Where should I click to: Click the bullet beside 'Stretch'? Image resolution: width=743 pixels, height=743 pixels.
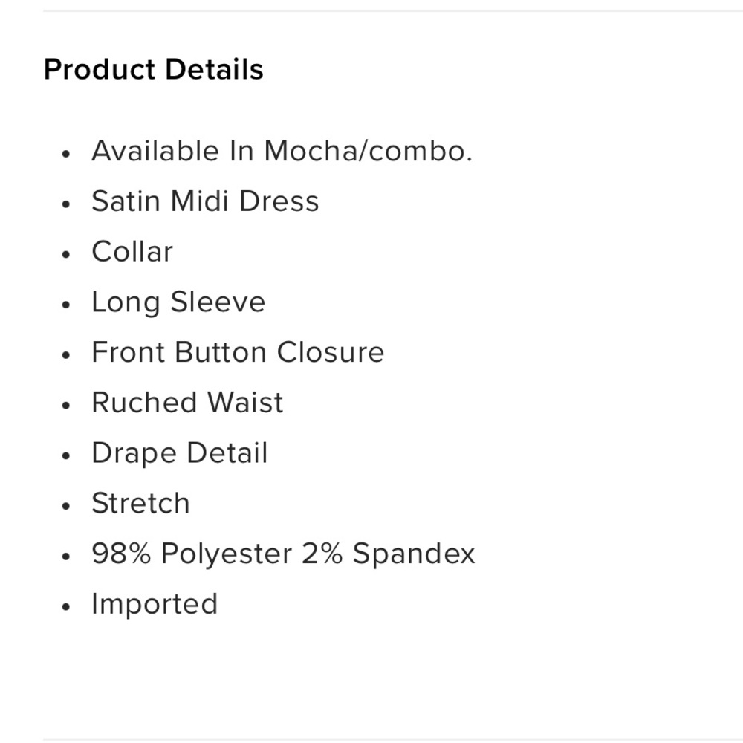66,505
